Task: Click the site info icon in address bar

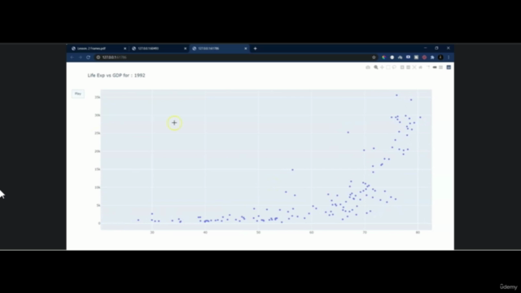Action: point(98,58)
